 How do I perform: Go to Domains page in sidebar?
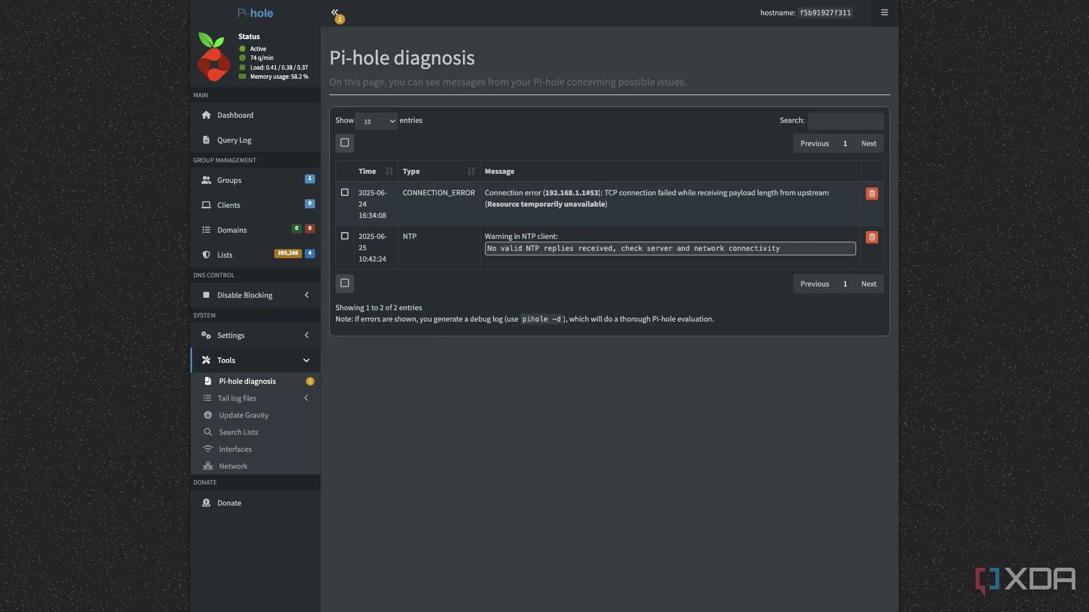(x=256, y=230)
